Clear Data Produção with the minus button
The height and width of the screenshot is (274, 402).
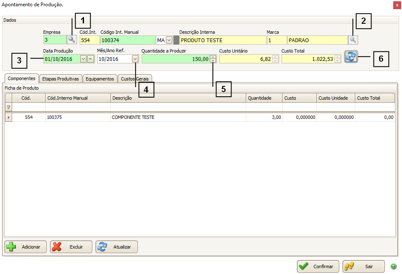pos(91,59)
